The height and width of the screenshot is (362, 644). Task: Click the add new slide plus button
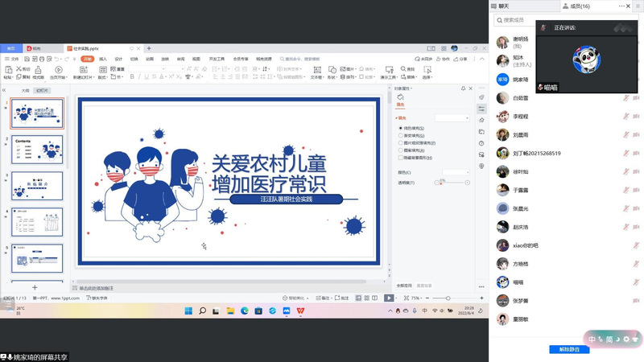pyautogui.click(x=35, y=287)
